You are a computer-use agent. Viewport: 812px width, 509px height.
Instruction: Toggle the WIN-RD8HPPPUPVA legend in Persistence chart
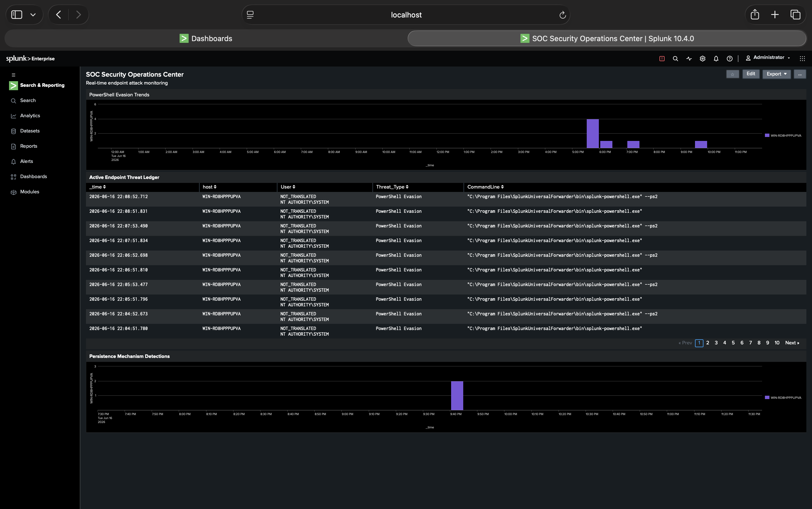coord(783,398)
